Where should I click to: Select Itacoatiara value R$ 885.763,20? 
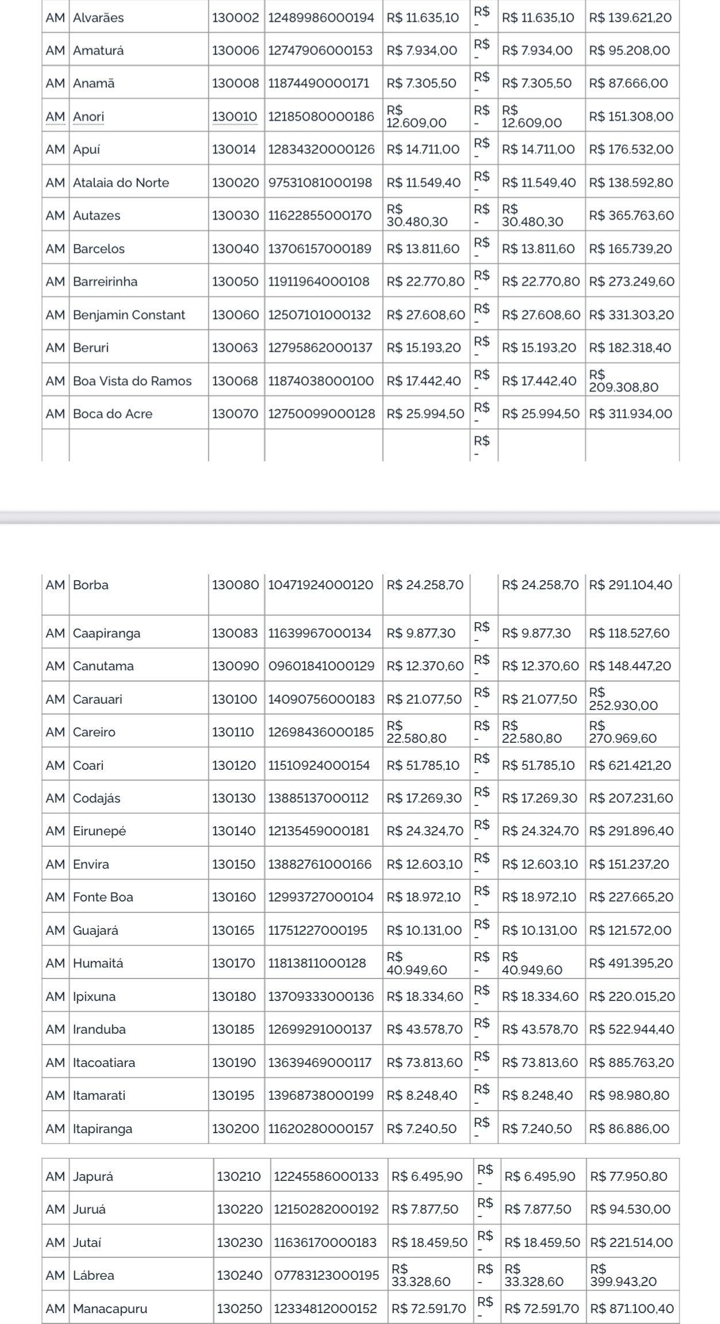point(631,1062)
